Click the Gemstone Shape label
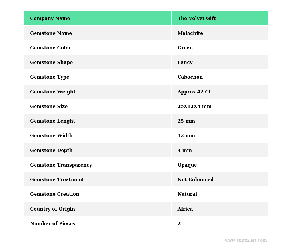 (51, 63)
